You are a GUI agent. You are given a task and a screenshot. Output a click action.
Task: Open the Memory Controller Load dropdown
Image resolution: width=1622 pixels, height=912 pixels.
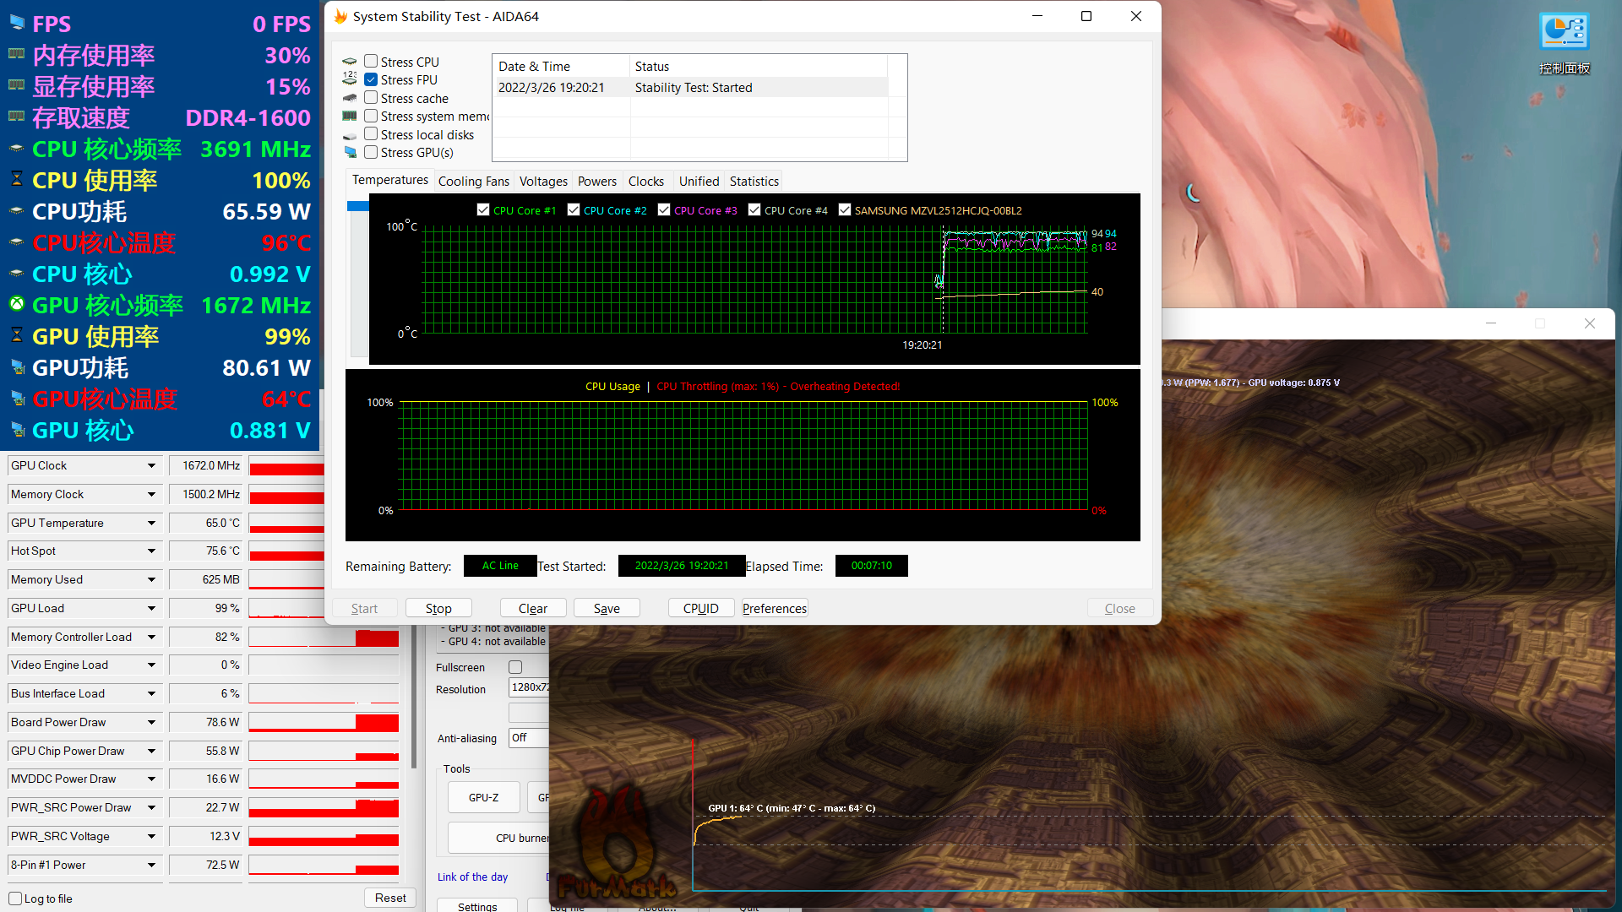(x=151, y=637)
